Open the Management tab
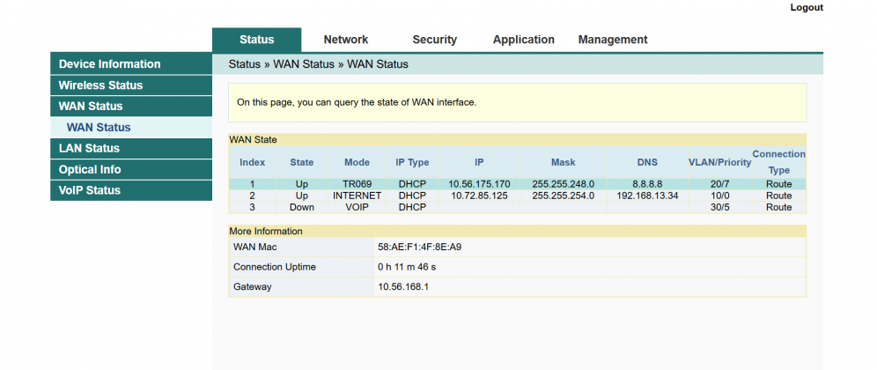 [x=612, y=40]
